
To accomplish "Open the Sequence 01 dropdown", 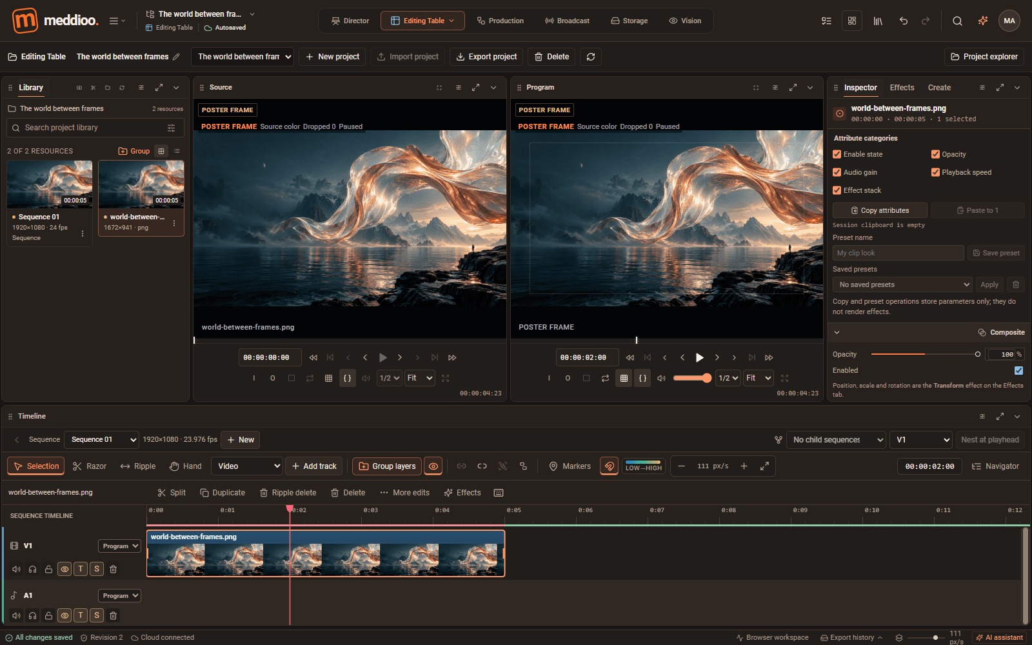I will [102, 439].
